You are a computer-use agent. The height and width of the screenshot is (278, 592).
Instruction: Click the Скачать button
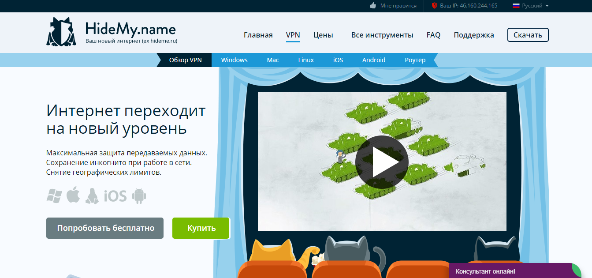(x=528, y=35)
